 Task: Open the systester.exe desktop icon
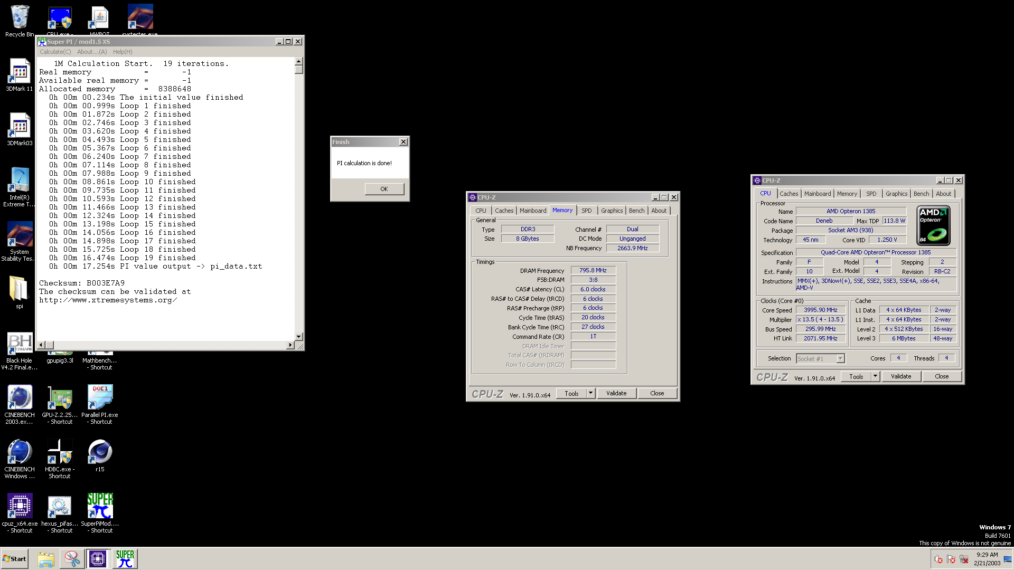tap(140, 20)
